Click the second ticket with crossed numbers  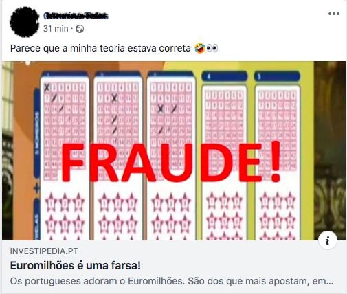117,157
